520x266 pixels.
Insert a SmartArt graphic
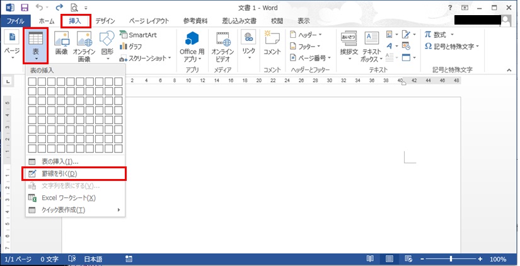(138, 35)
